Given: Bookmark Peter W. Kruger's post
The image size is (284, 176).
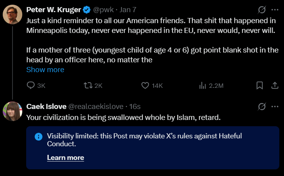Looking at the screenshot, I should (x=259, y=85).
